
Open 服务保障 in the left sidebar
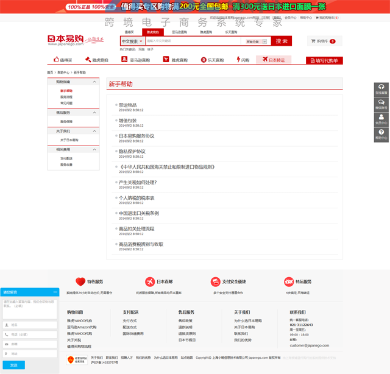pyautogui.click(x=66, y=122)
